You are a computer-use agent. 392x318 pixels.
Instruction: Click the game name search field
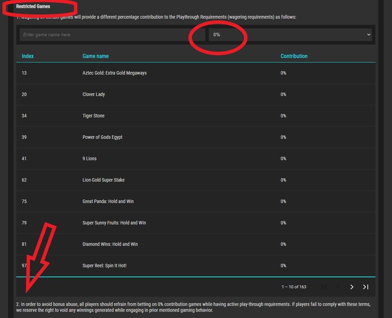112,35
